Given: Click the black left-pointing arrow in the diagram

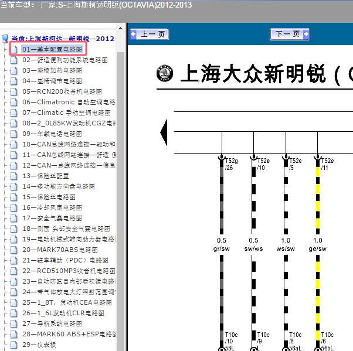Looking at the screenshot, I should click(164, 132).
